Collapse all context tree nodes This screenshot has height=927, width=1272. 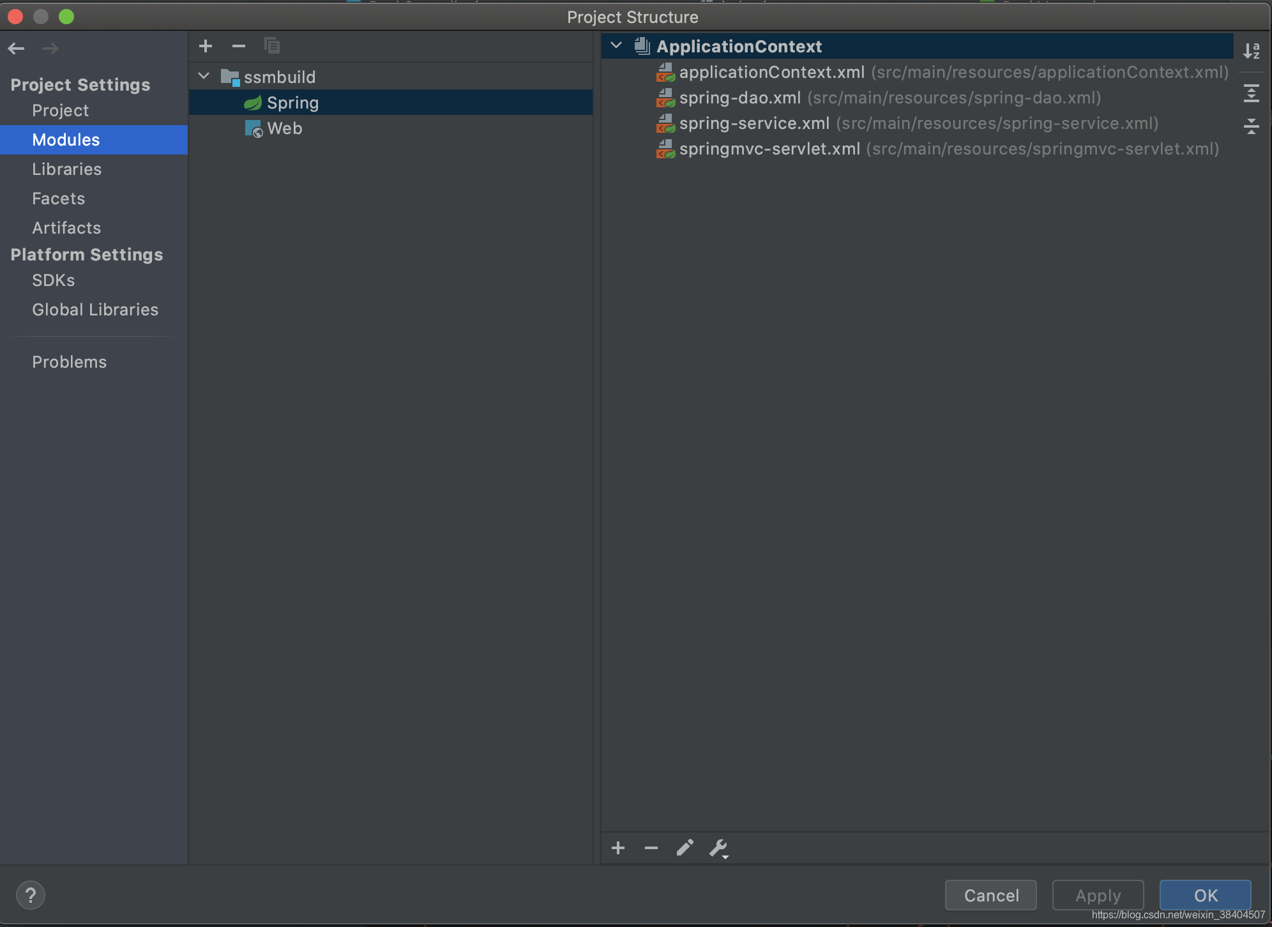1252,126
